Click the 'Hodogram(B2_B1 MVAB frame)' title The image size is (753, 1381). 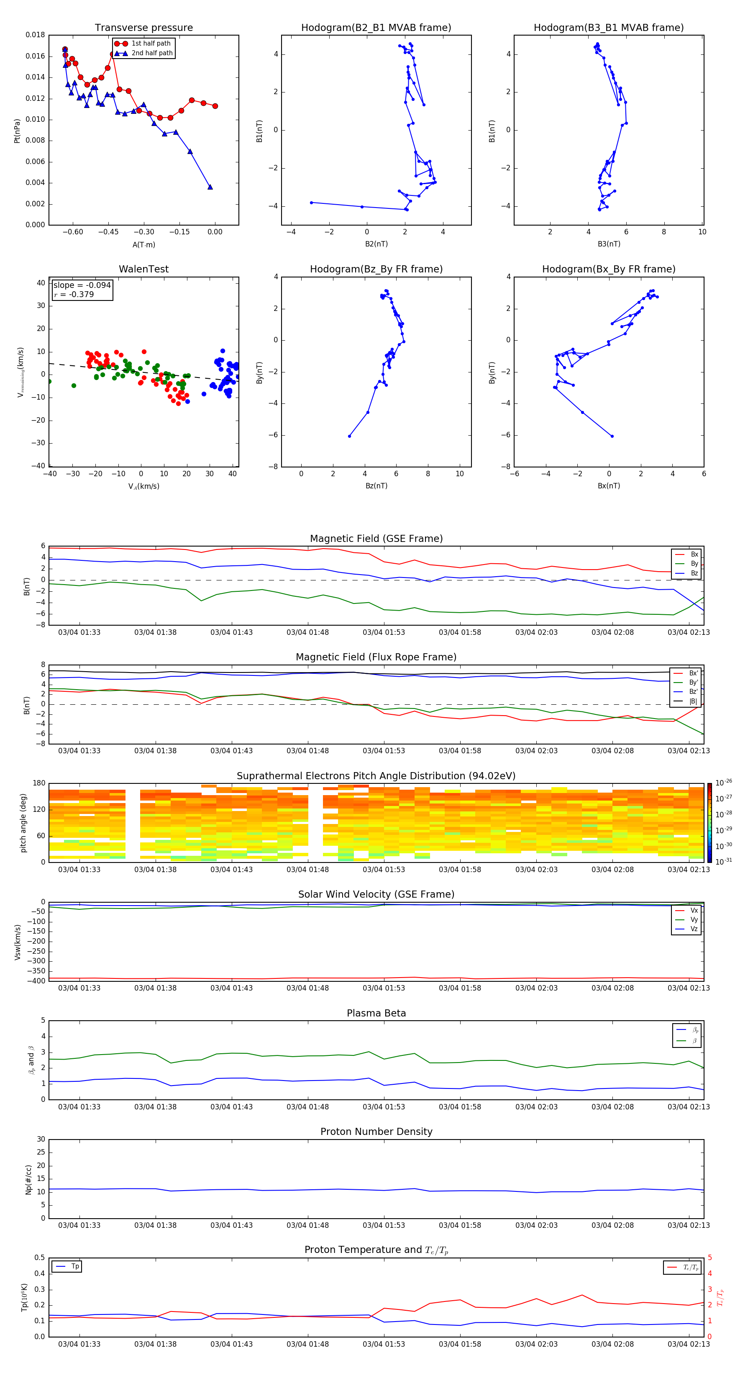(x=376, y=27)
